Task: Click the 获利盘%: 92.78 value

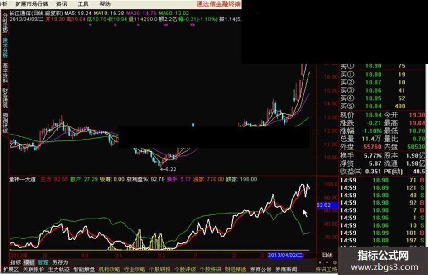Action: point(145,179)
